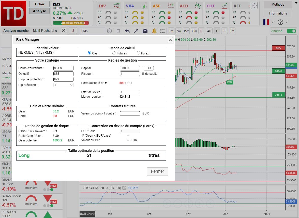Select the 5m timeframe
Viewport: 299px width, 218px height.
(x=179, y=31)
